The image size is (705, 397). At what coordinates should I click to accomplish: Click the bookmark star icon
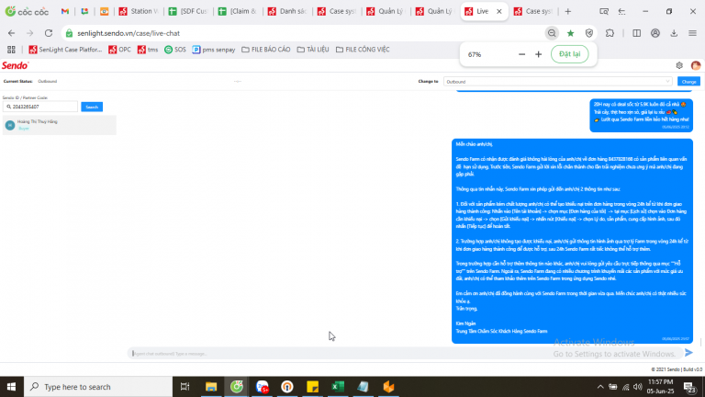coord(571,33)
